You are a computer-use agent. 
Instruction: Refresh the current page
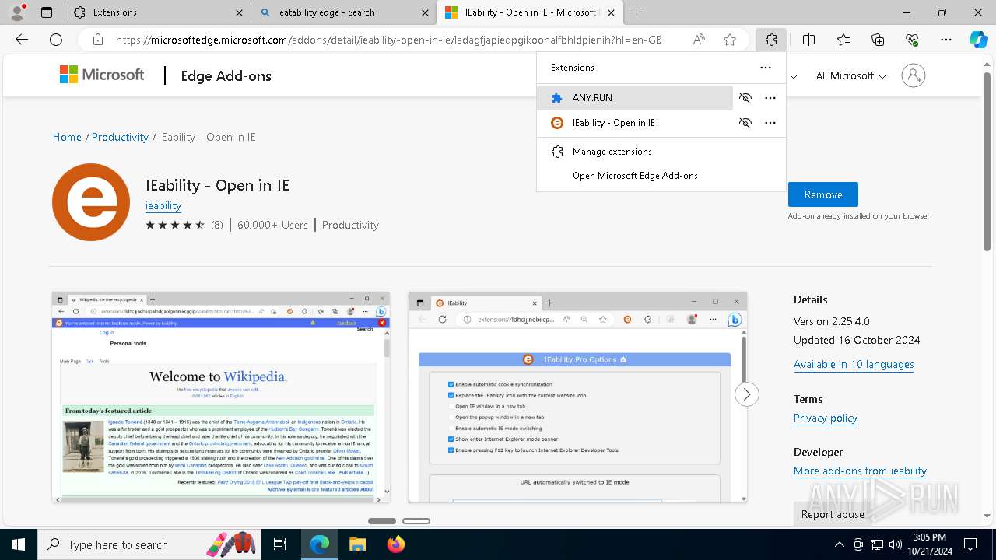coord(56,40)
